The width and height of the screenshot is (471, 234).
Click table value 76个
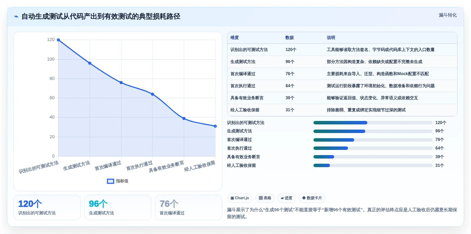290,74
